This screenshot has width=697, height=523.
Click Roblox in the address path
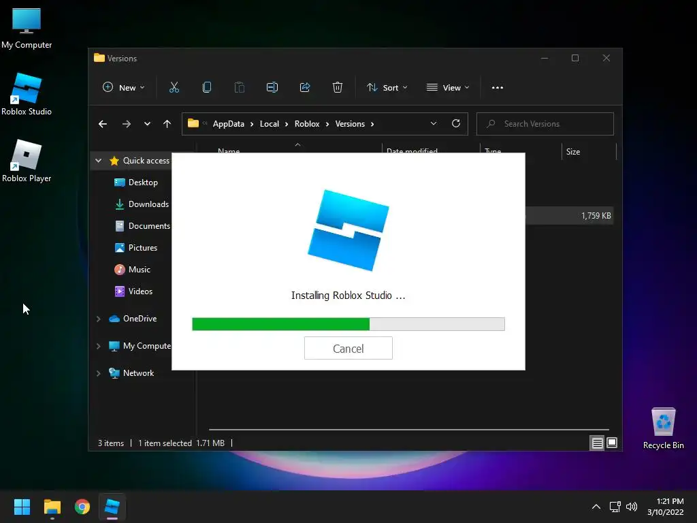point(307,124)
